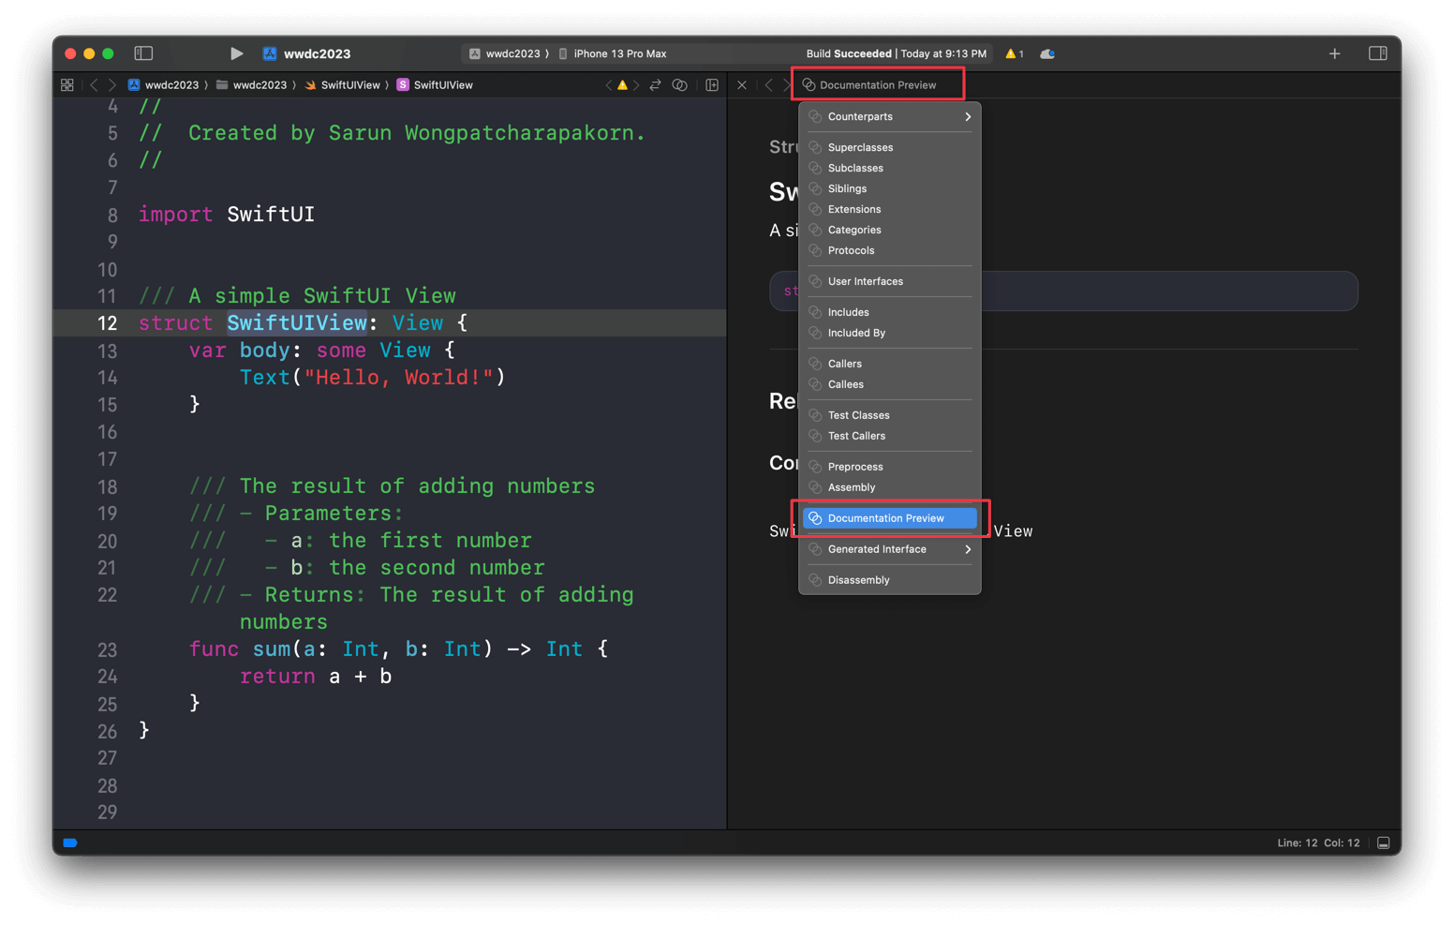Run the wwdc2023 scheme with Play

236,53
